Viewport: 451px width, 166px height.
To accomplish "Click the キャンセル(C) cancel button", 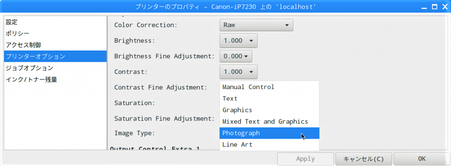I will pyautogui.click(x=363, y=159).
